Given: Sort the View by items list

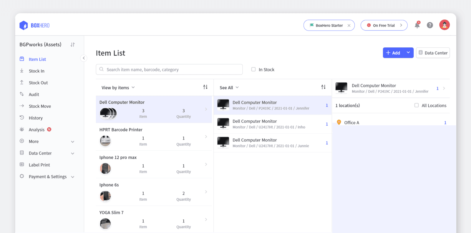Looking at the screenshot, I should (x=205, y=87).
